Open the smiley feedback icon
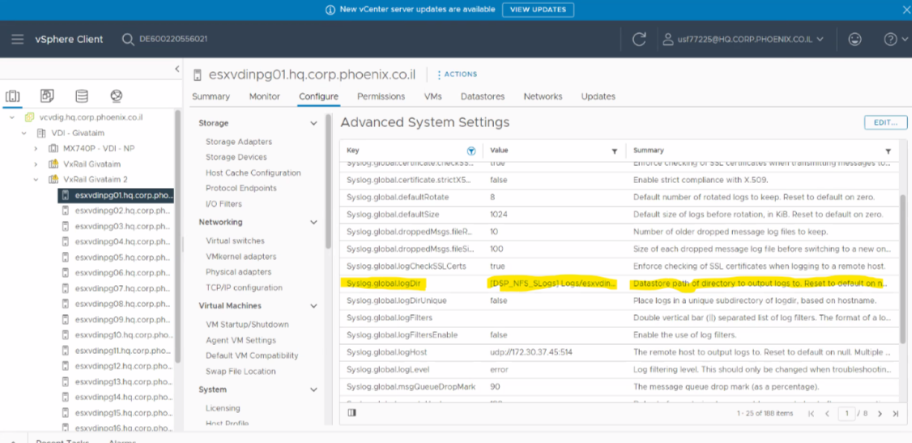The height and width of the screenshot is (443, 912). (854, 39)
